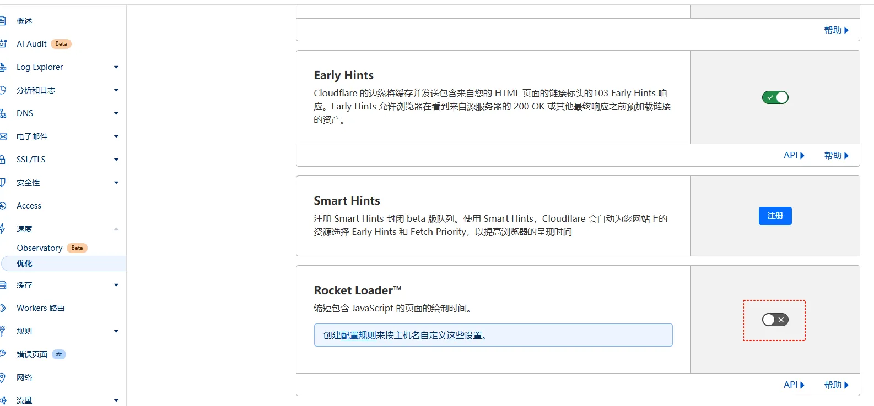Collapse the 速度 section arrow

coord(116,229)
